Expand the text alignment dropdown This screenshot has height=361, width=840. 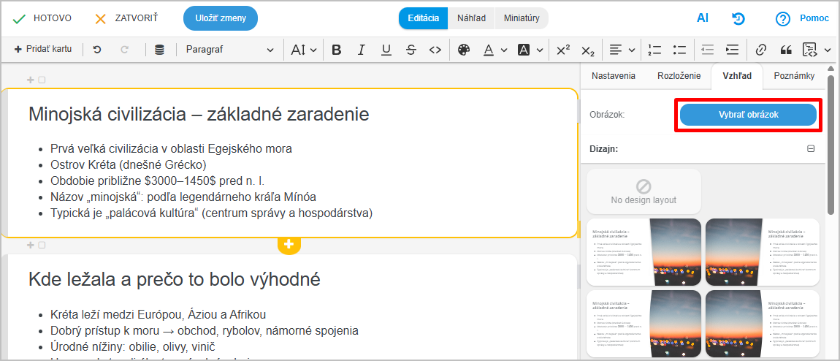point(622,50)
